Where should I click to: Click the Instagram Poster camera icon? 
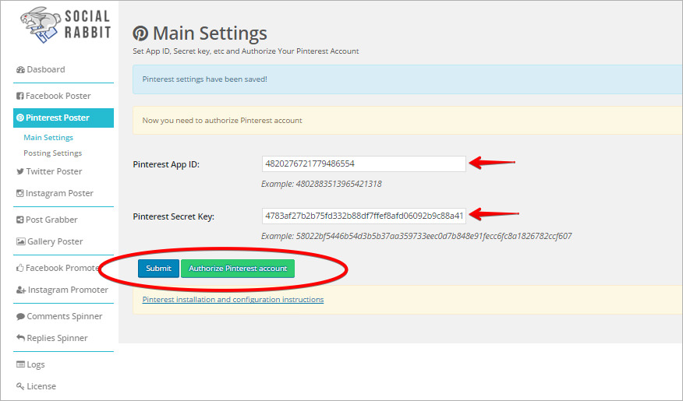19,193
